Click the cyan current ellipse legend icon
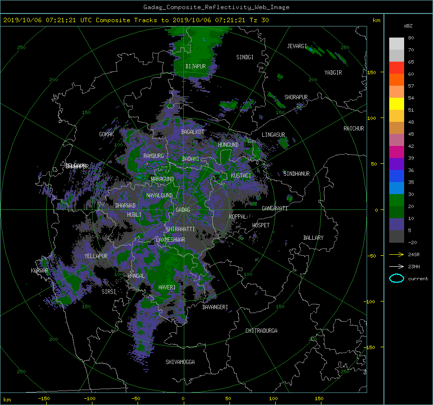Image resolution: width=433 pixels, height=405 pixels. pos(396,278)
